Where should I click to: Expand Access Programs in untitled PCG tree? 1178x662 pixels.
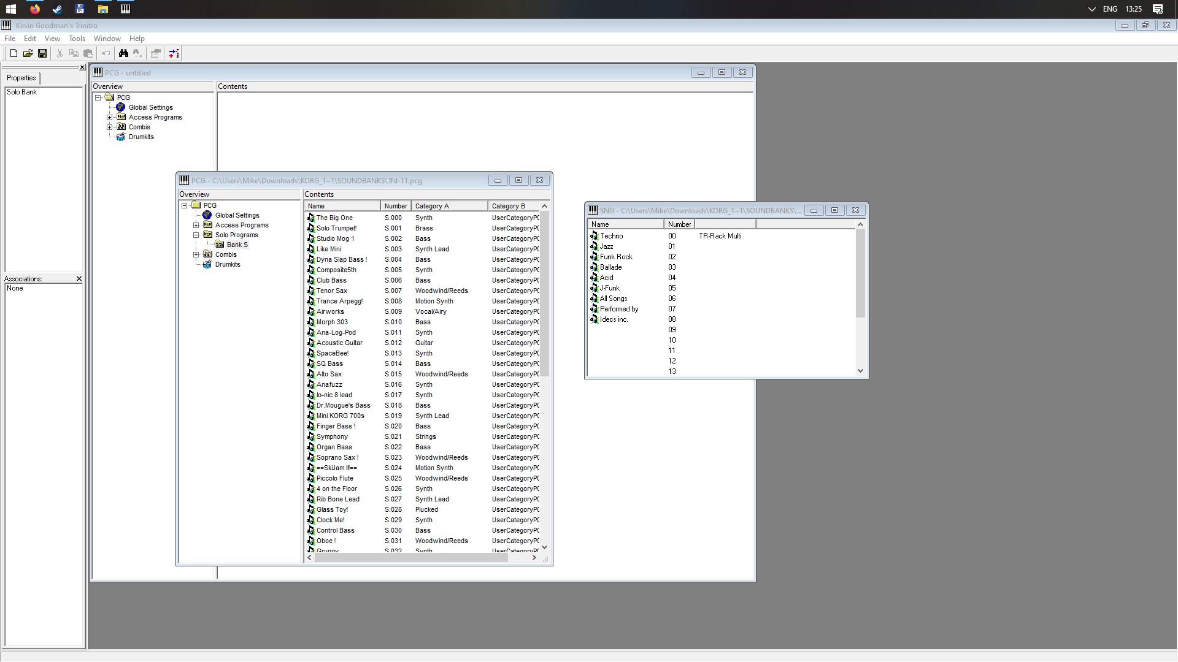click(110, 117)
